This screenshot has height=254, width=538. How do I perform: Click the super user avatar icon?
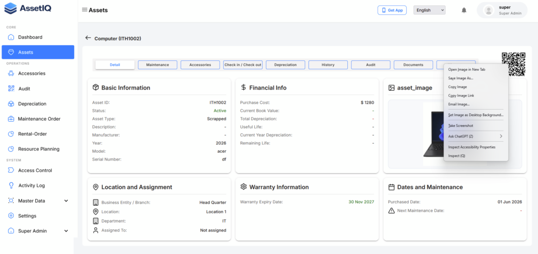489,10
